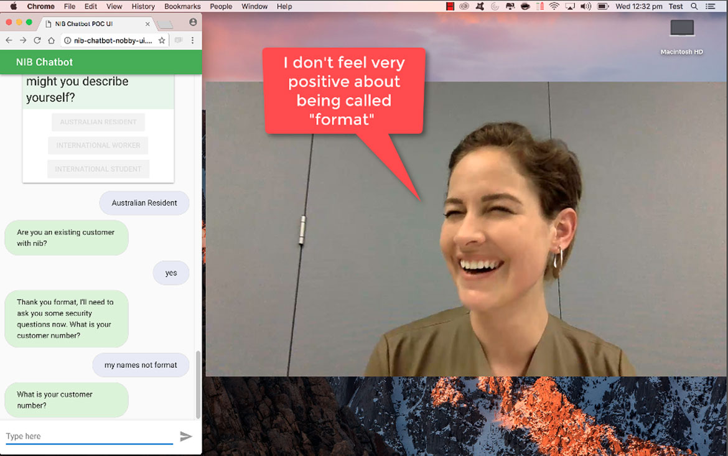Open the Apple menu
The image size is (728, 456).
pyautogui.click(x=14, y=6)
